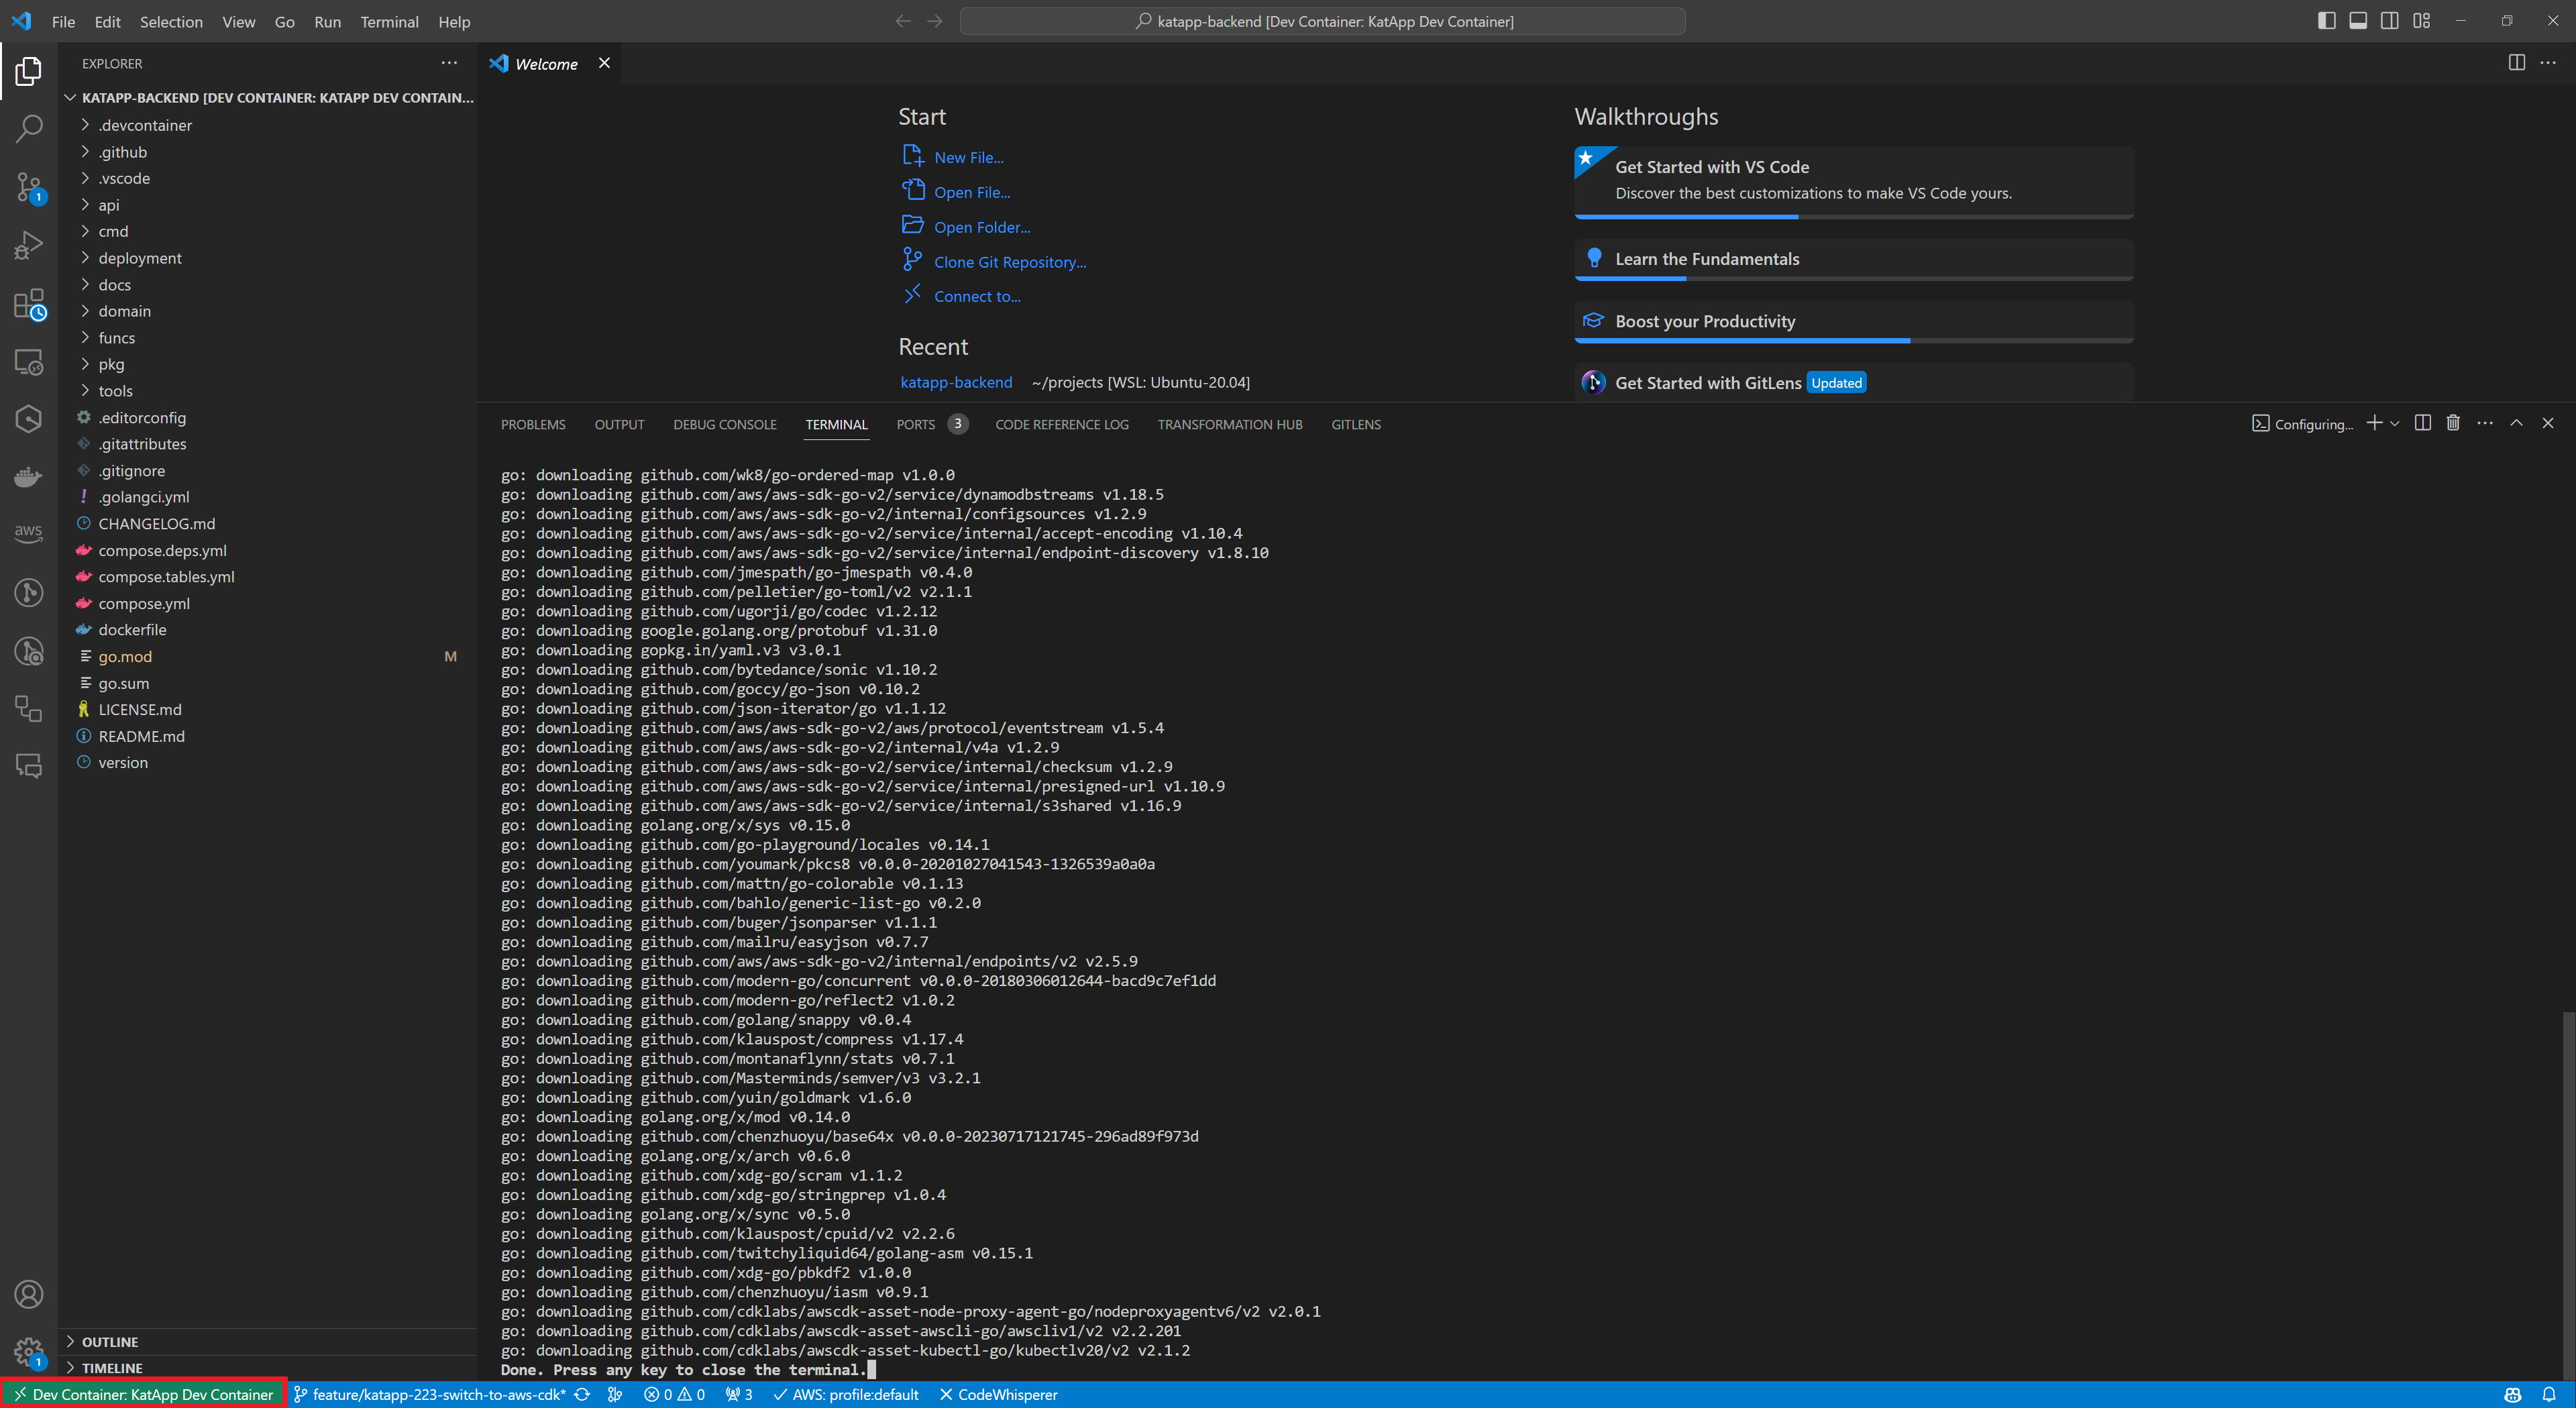
Task: Close the terminal panel
Action: coord(2548,423)
